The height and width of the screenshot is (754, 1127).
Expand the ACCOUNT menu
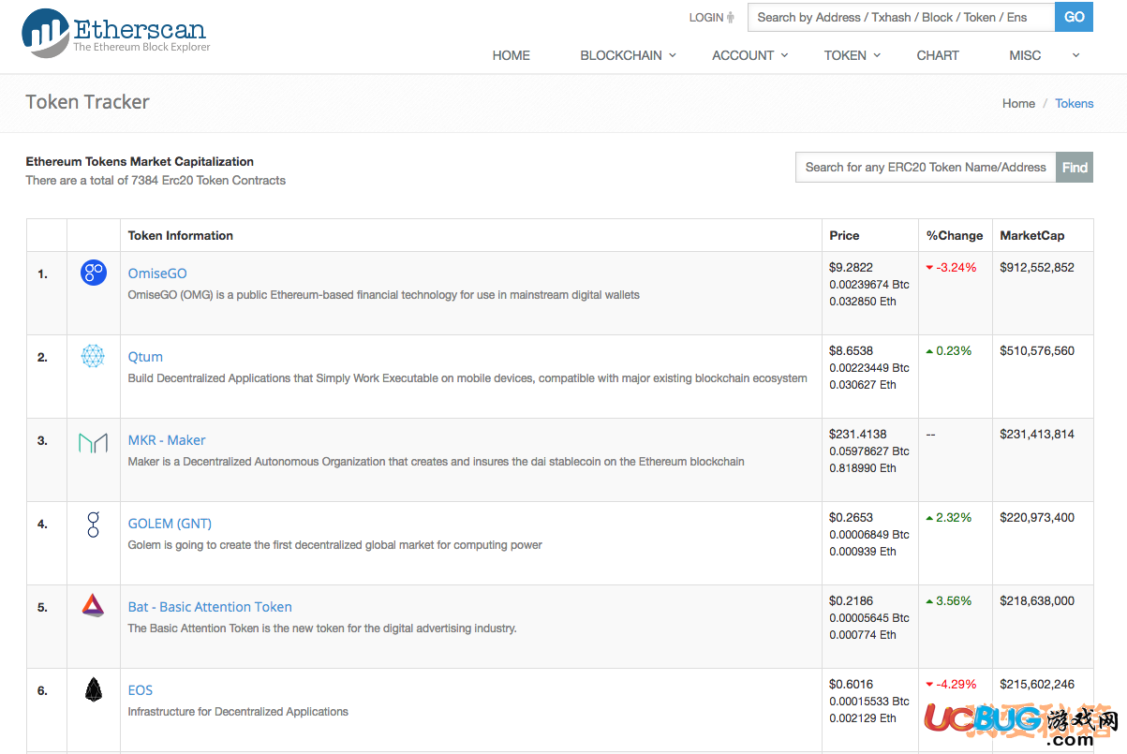click(x=749, y=55)
